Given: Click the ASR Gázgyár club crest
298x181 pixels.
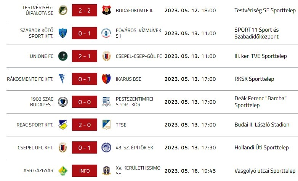Looking at the screenshot, I should point(62,171).
